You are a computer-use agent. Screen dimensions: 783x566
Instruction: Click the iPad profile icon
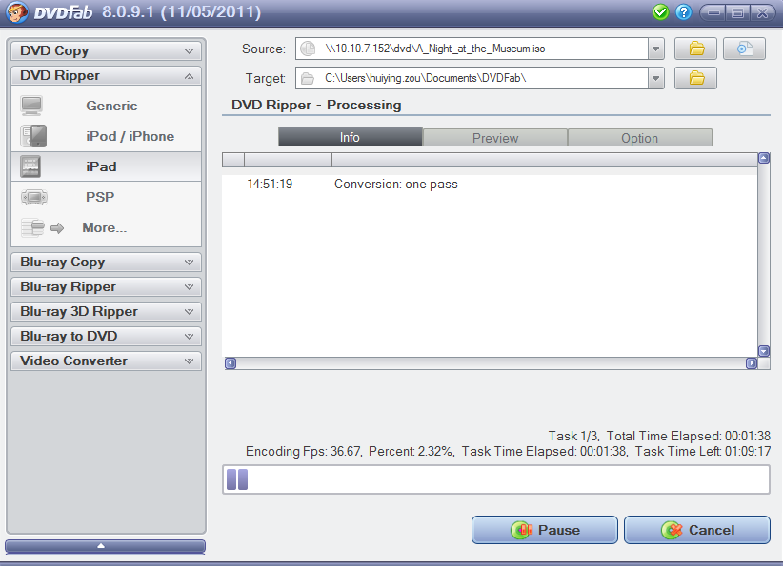point(30,166)
